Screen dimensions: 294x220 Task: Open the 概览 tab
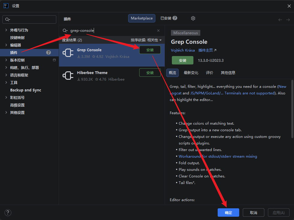172,73
